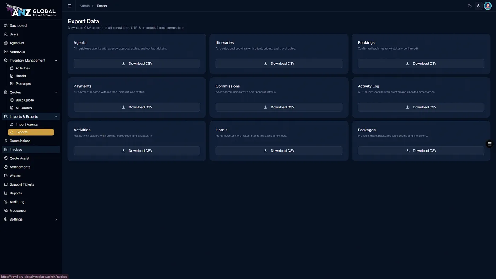Click the Export Data heading
Viewport: 496px width, 279px height.
tap(84, 21)
